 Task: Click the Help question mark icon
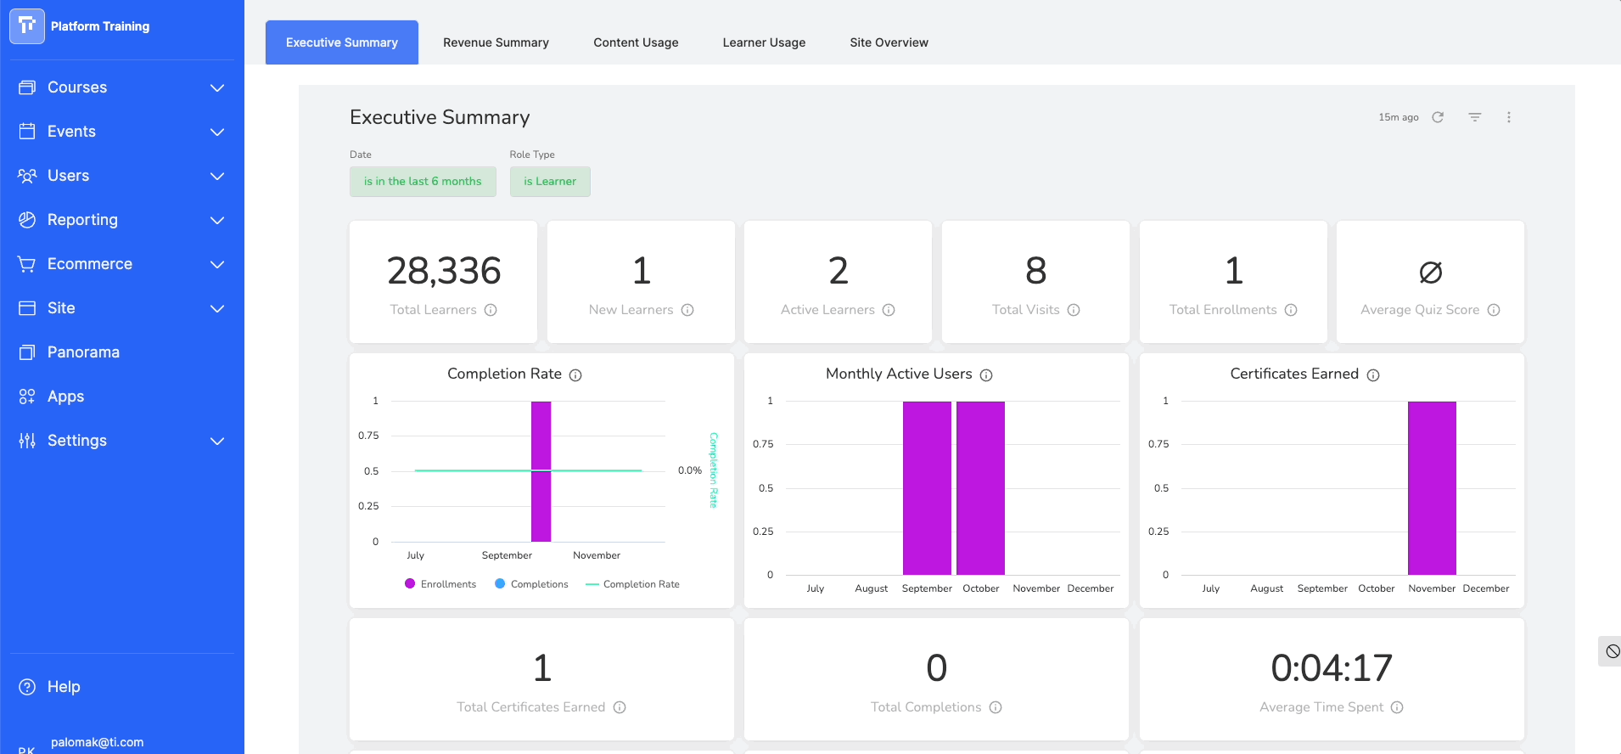coord(27,687)
